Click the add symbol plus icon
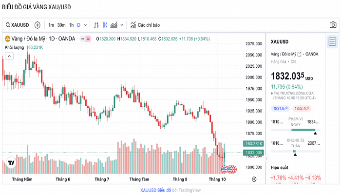Image resolution: width=341 pixels, height=195 pixels. 38,25
